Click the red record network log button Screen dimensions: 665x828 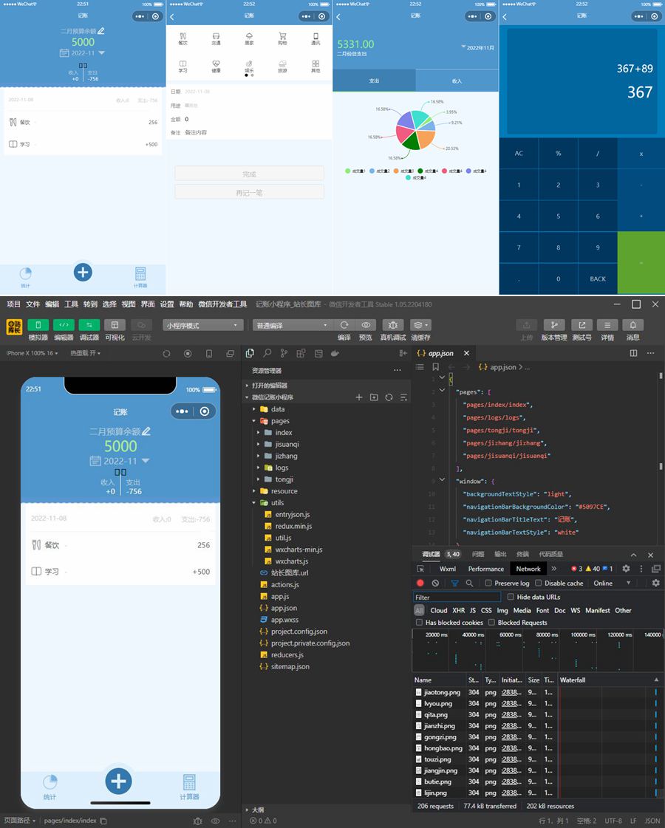(x=420, y=584)
